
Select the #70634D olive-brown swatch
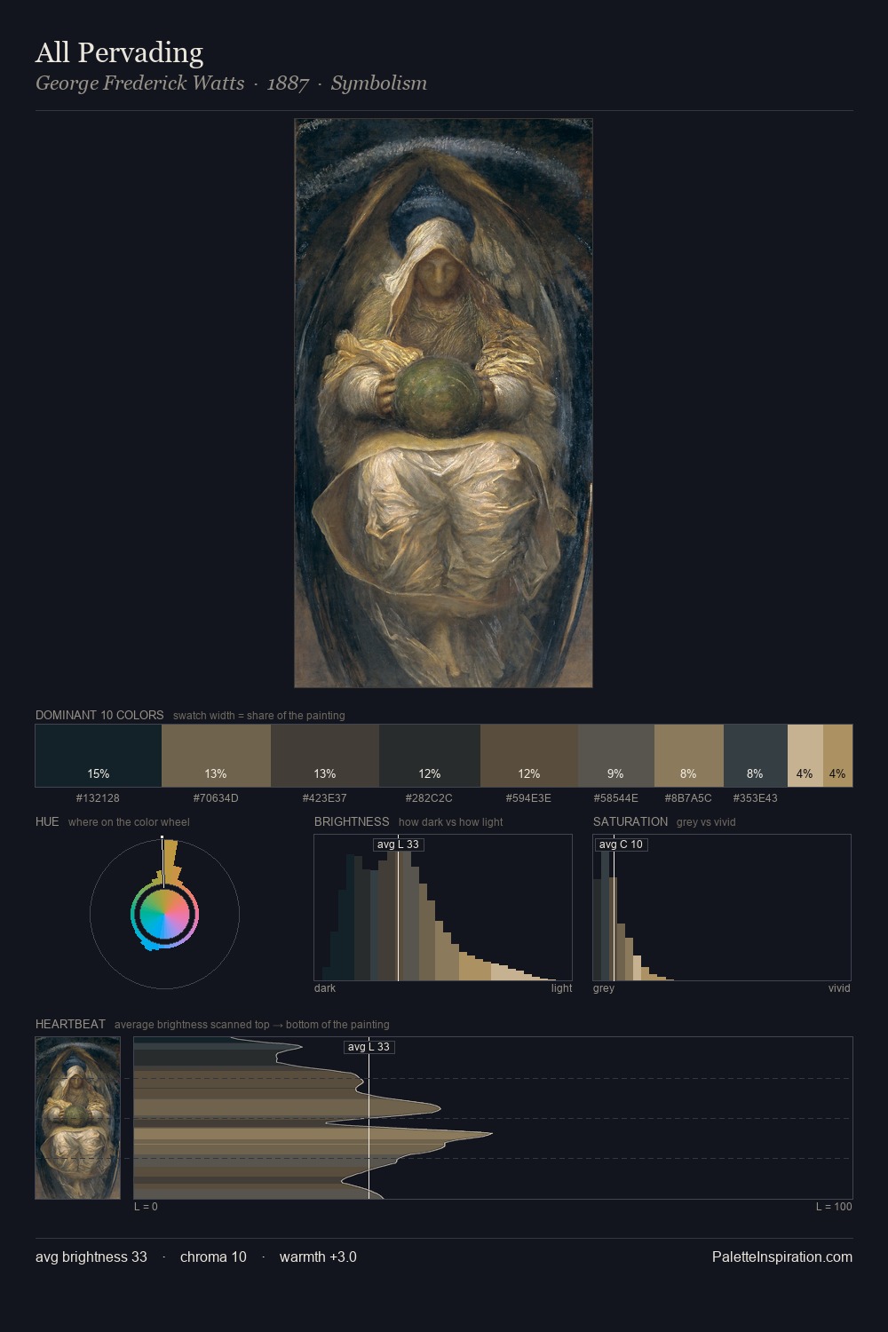(216, 756)
